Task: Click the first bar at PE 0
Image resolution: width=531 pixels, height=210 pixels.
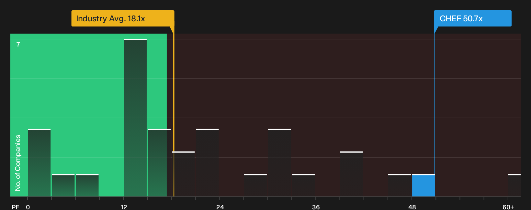Action: tap(39, 163)
